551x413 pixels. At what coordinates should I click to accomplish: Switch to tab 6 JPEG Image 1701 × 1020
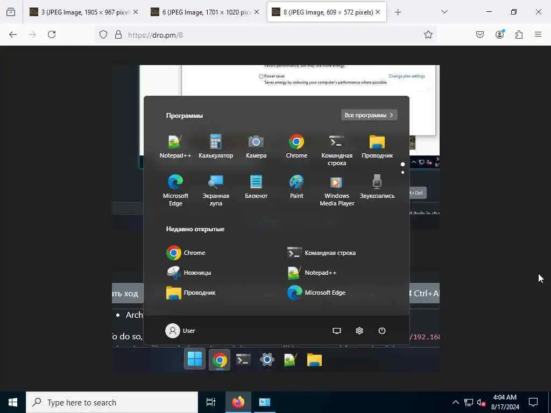click(x=205, y=12)
